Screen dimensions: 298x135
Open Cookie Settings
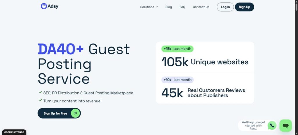[x=14, y=132]
